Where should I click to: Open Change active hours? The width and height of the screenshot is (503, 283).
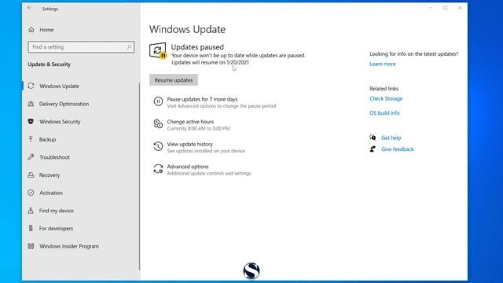190,122
